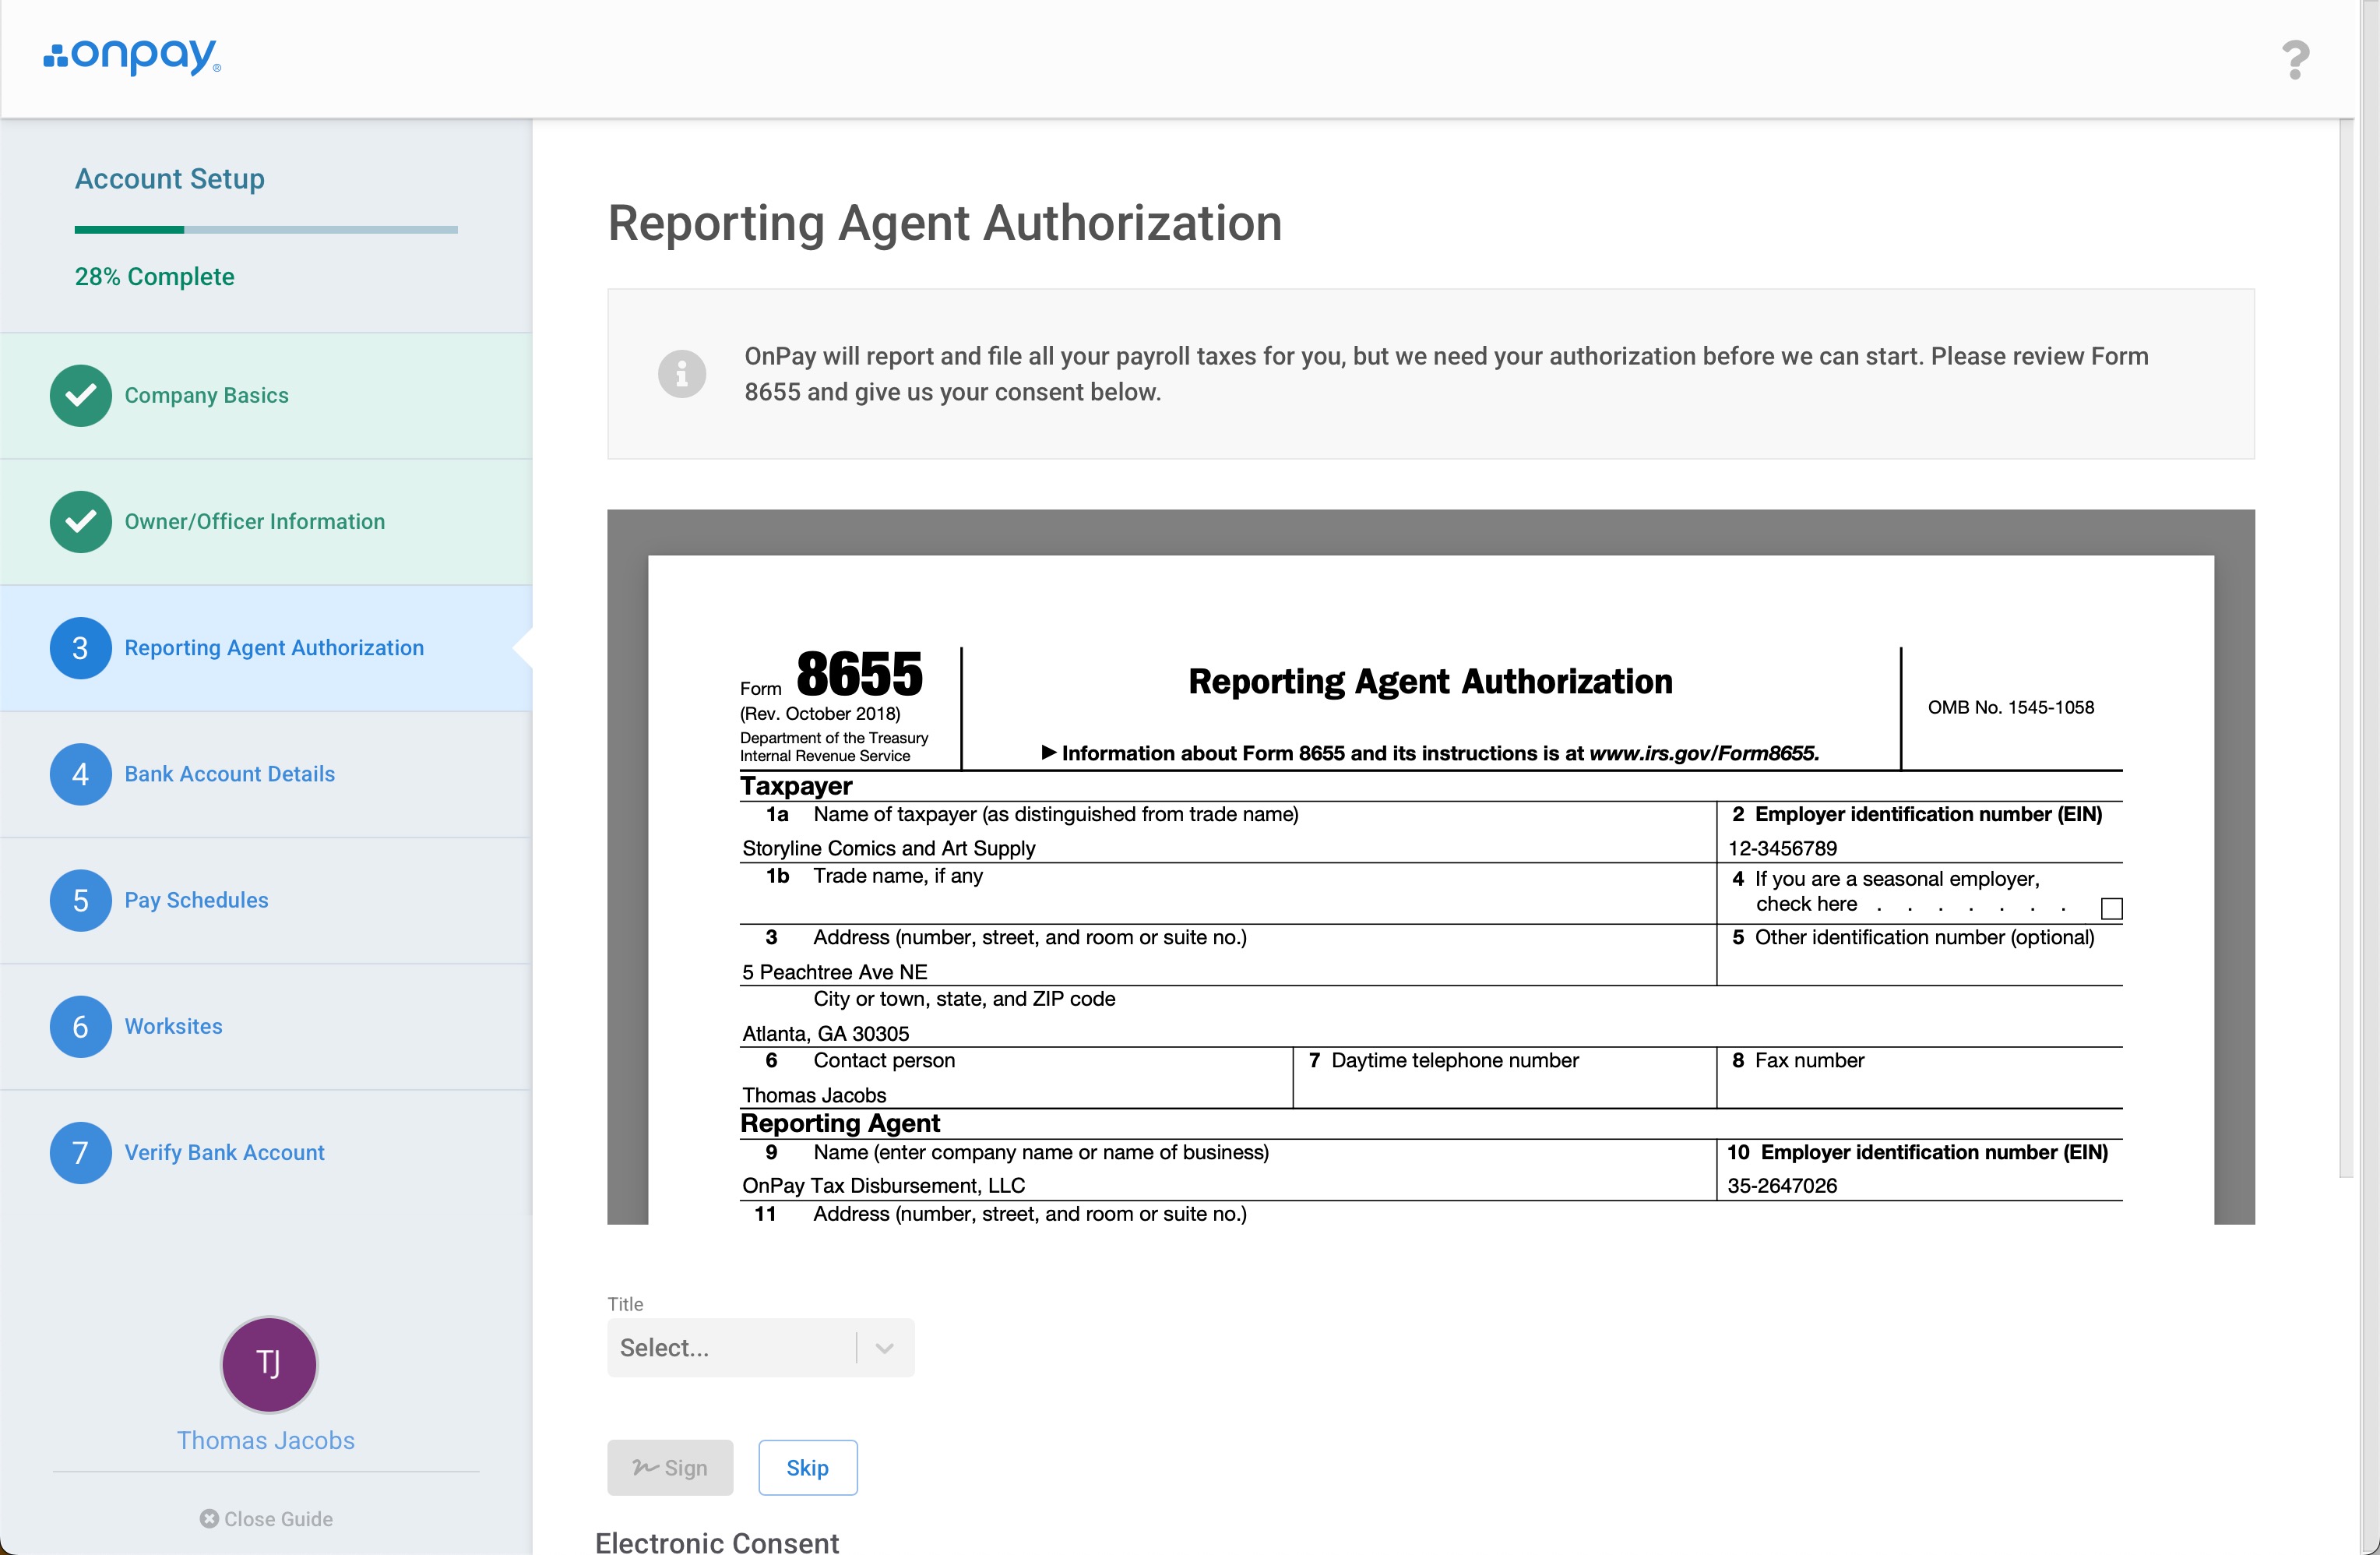Click the Company Basics checkmark icon
Viewport: 2380px width, 1555px height.
(80, 395)
